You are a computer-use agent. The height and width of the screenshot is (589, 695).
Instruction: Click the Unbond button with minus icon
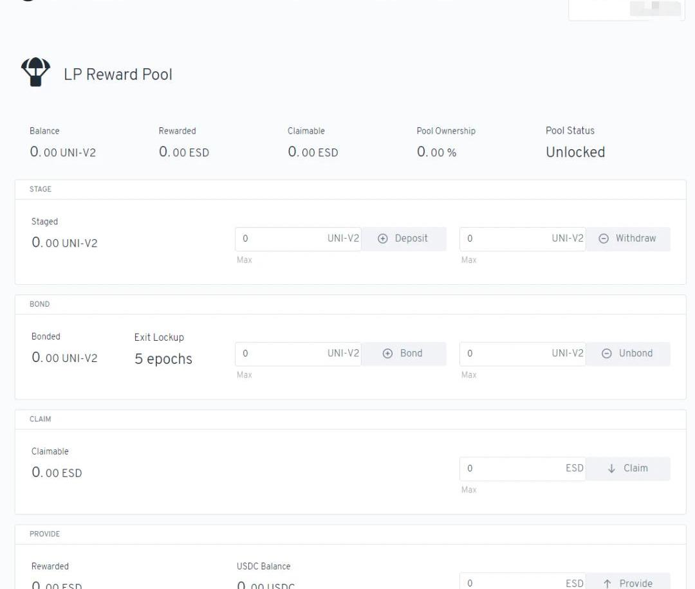(x=627, y=354)
